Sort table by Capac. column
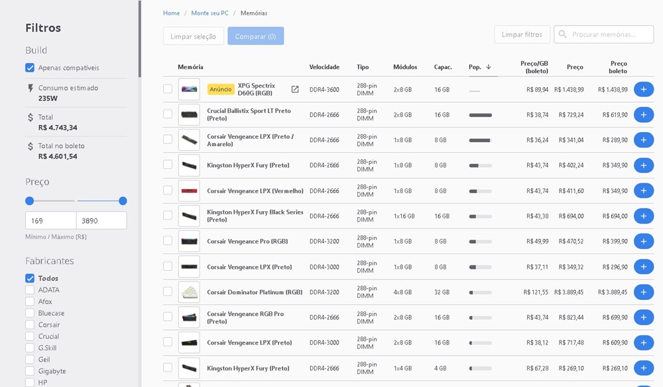 point(443,67)
